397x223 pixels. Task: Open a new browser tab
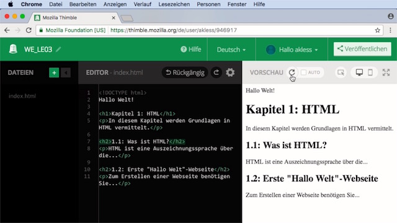127,18
